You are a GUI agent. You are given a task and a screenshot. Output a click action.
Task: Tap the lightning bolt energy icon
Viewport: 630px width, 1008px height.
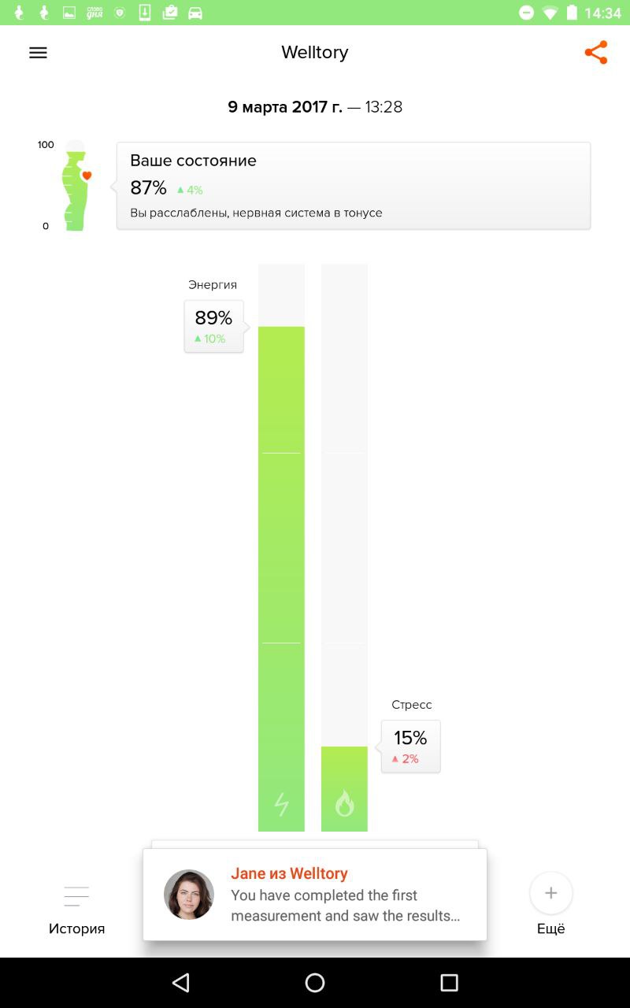point(281,804)
